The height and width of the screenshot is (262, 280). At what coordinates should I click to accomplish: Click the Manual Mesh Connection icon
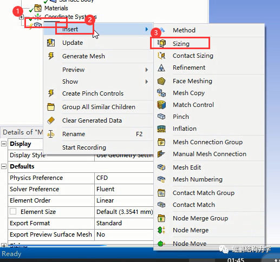click(x=161, y=154)
